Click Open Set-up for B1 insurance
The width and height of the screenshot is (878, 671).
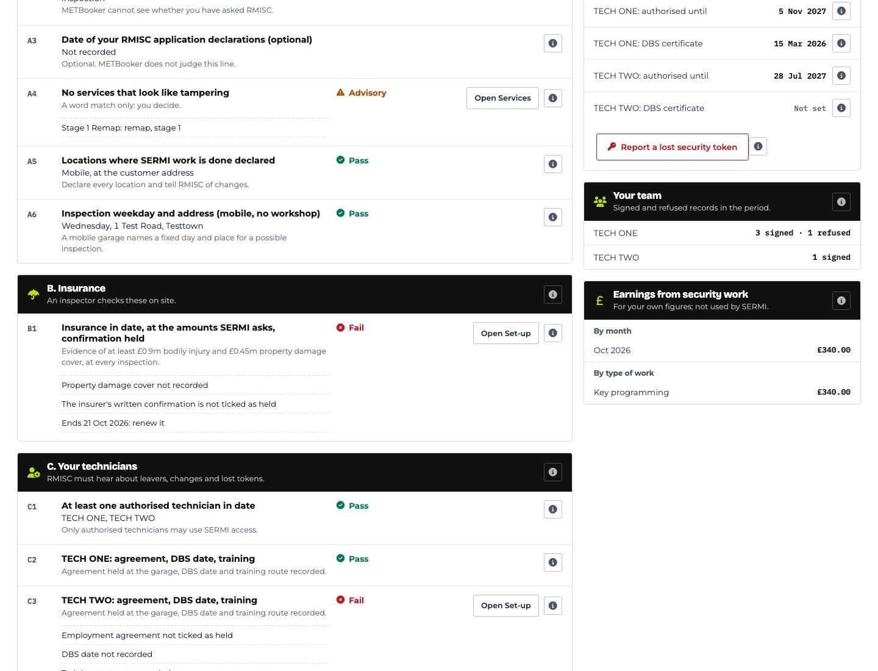[x=506, y=333]
